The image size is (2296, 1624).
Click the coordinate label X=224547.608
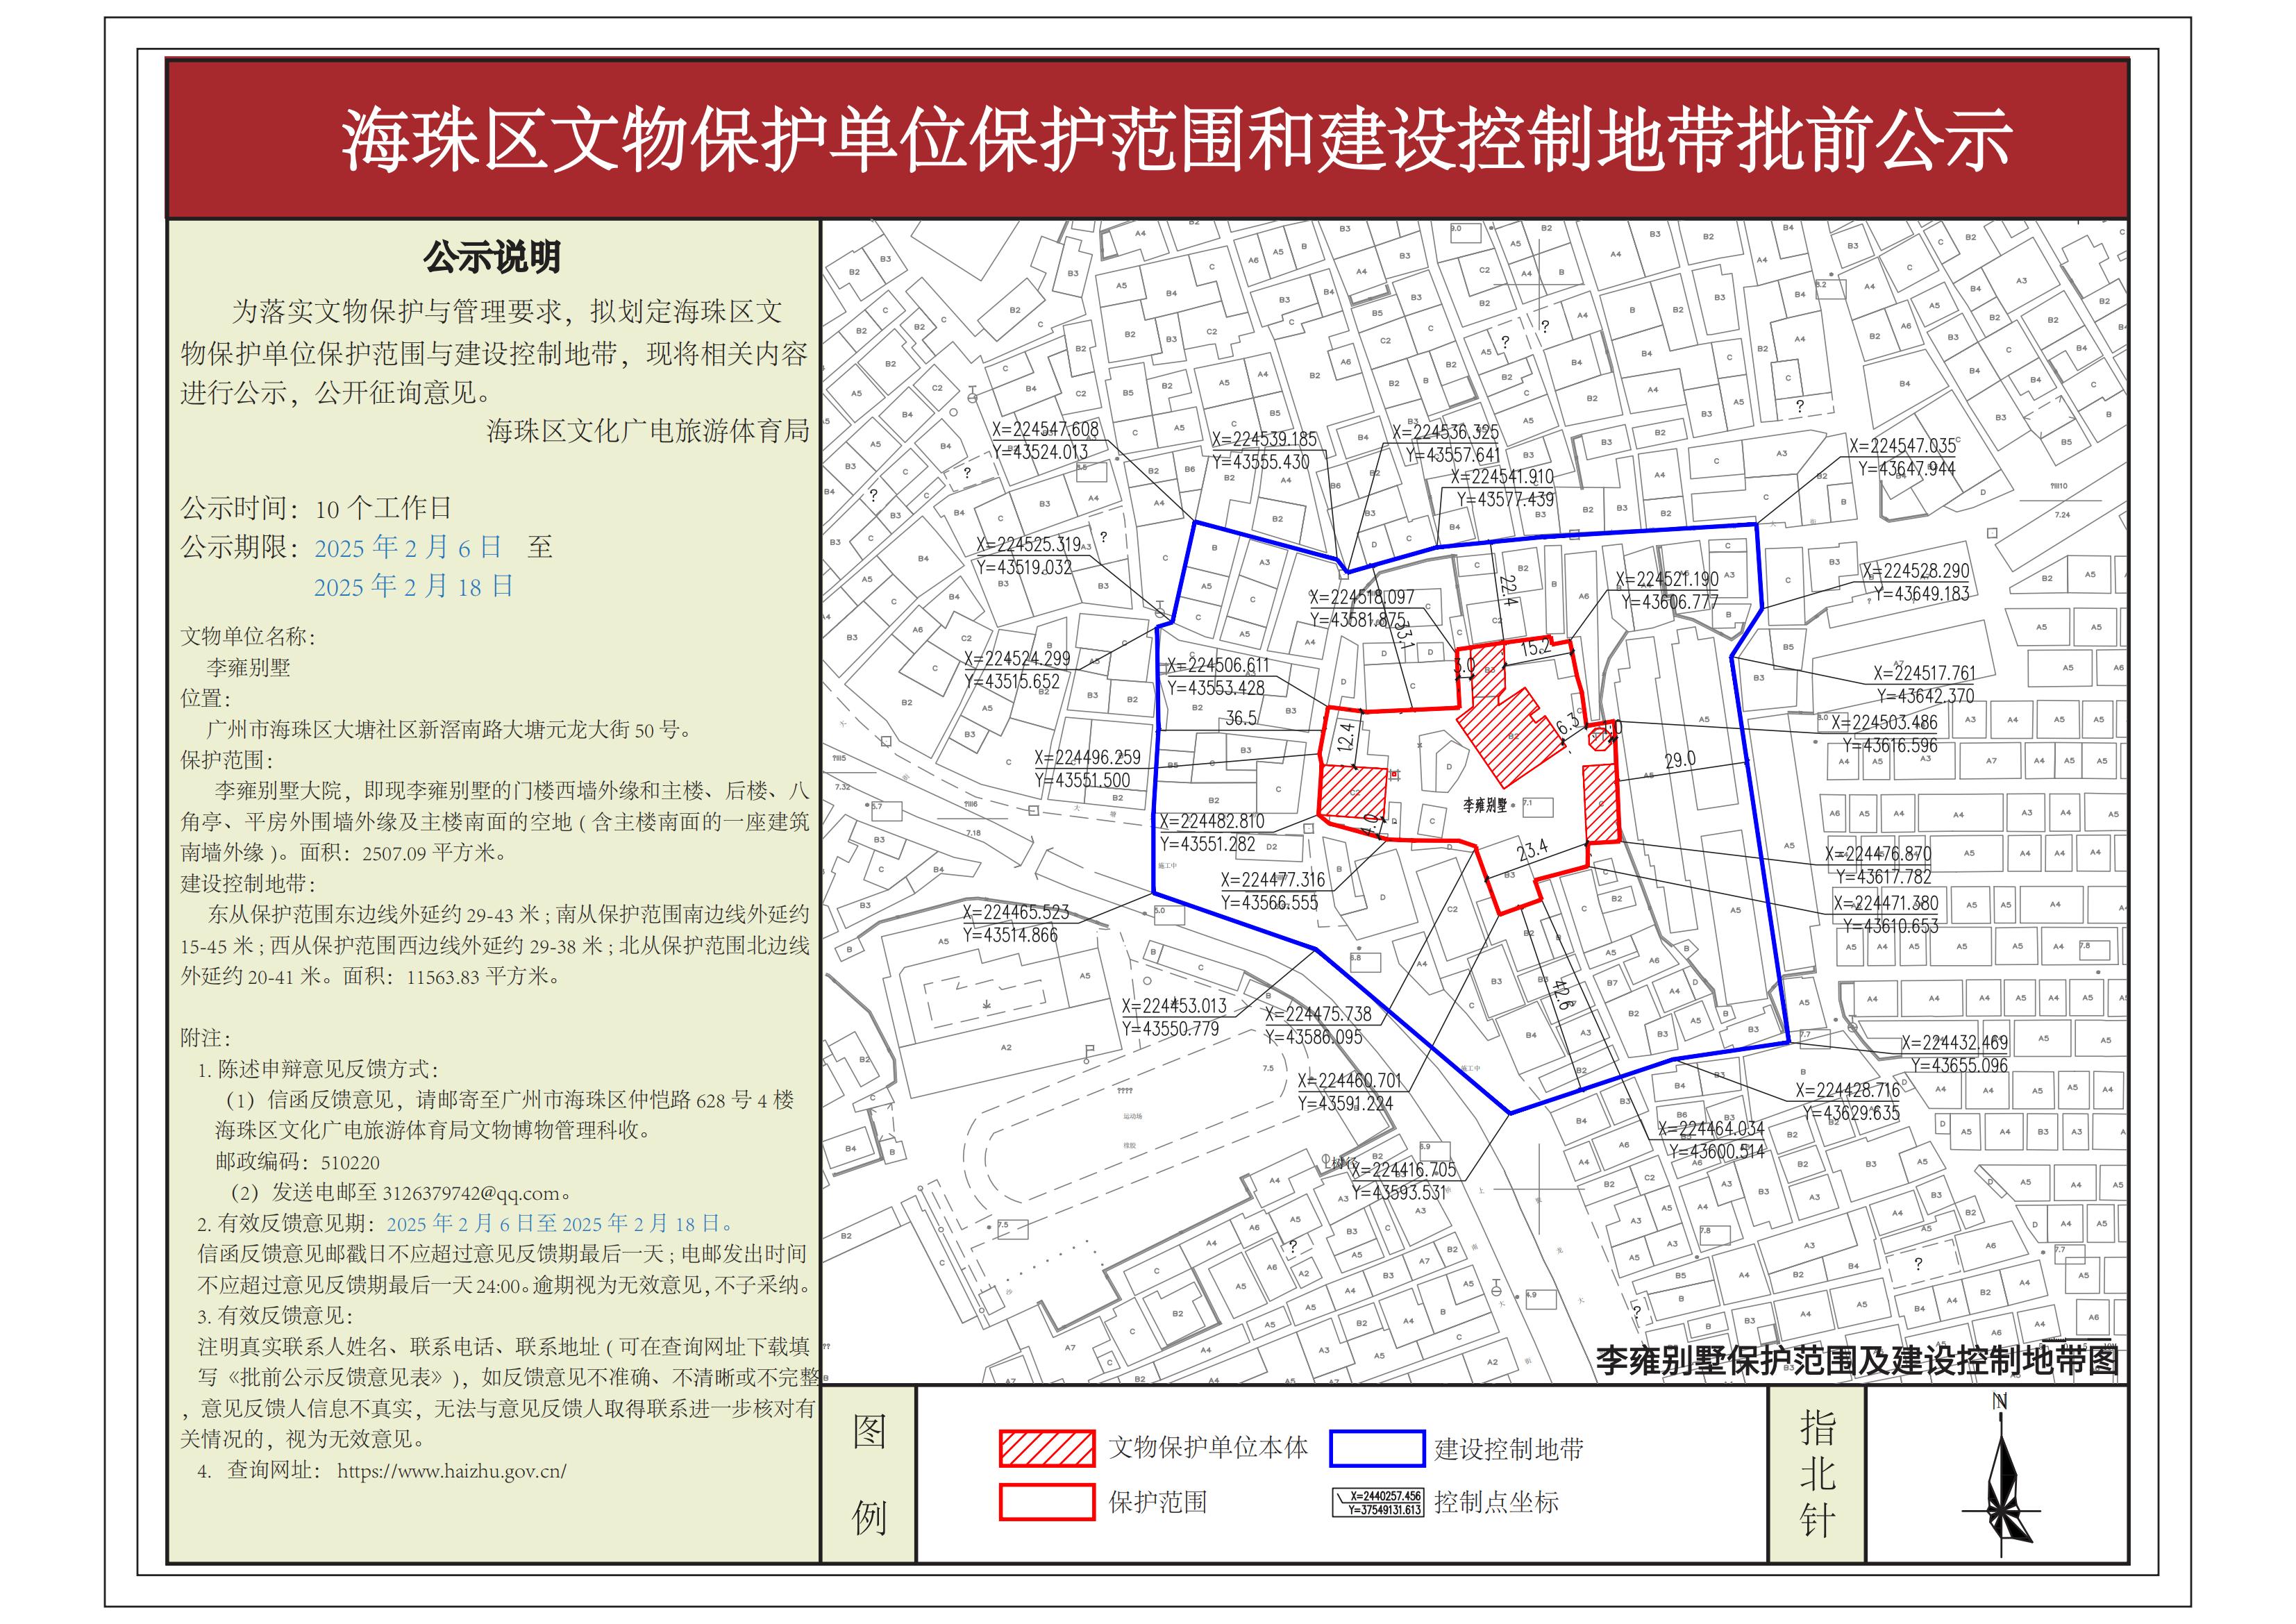pos(1045,429)
